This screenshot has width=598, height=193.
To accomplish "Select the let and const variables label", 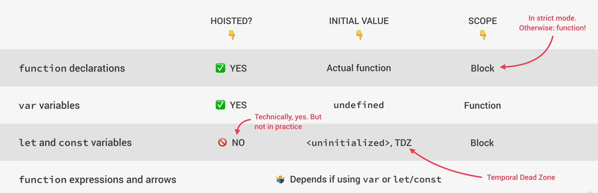I will pyautogui.click(x=75, y=143).
